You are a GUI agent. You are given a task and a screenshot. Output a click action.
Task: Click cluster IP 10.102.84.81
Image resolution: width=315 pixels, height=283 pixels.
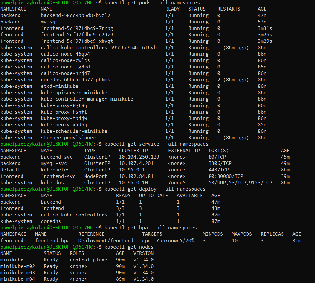click(136, 176)
